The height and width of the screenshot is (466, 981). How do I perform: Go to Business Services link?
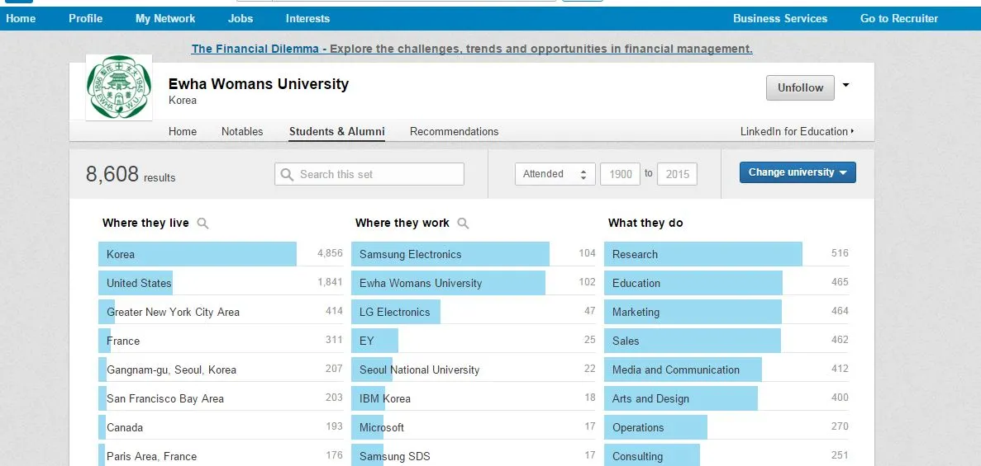[779, 18]
